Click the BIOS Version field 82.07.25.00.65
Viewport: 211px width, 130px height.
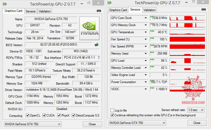click(59, 45)
